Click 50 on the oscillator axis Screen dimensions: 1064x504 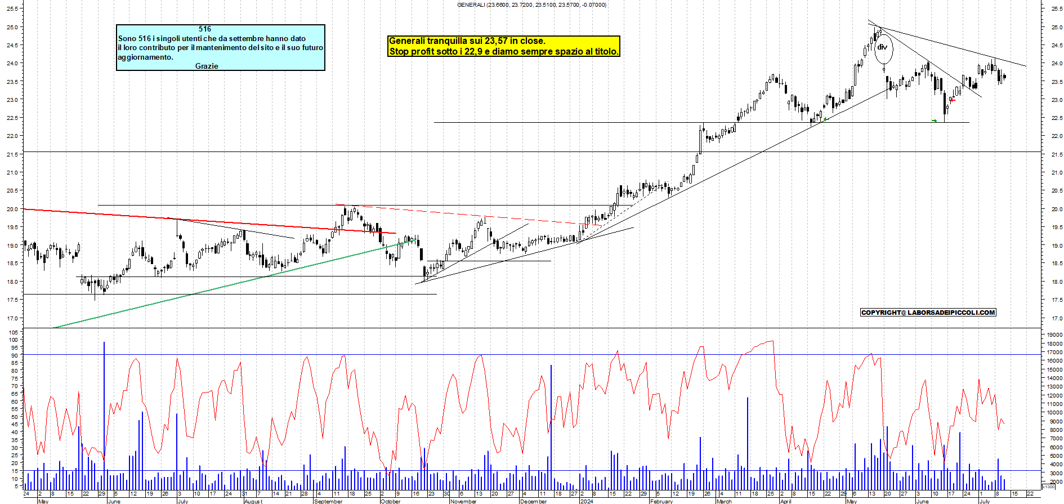click(15, 417)
